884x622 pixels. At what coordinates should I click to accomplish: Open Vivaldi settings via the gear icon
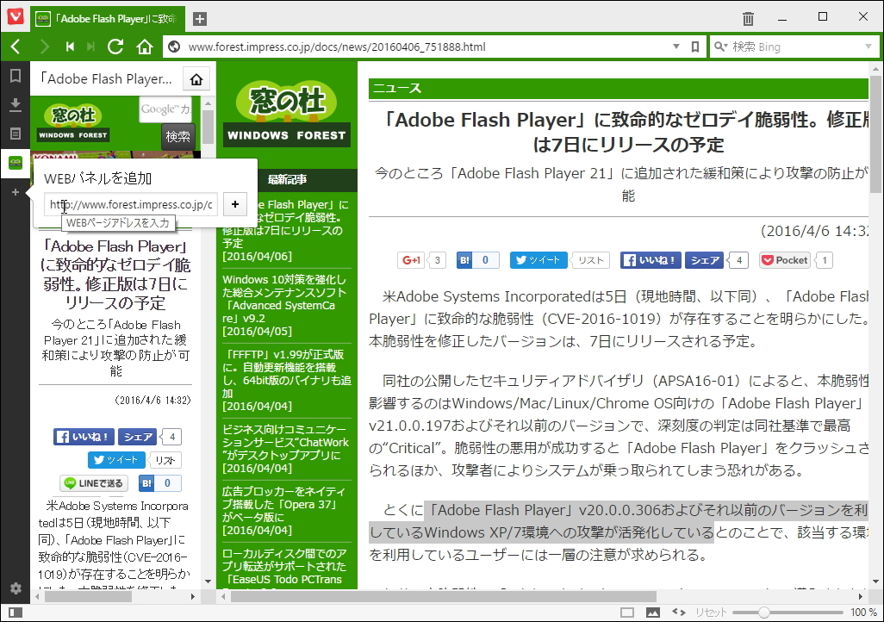pyautogui.click(x=15, y=589)
